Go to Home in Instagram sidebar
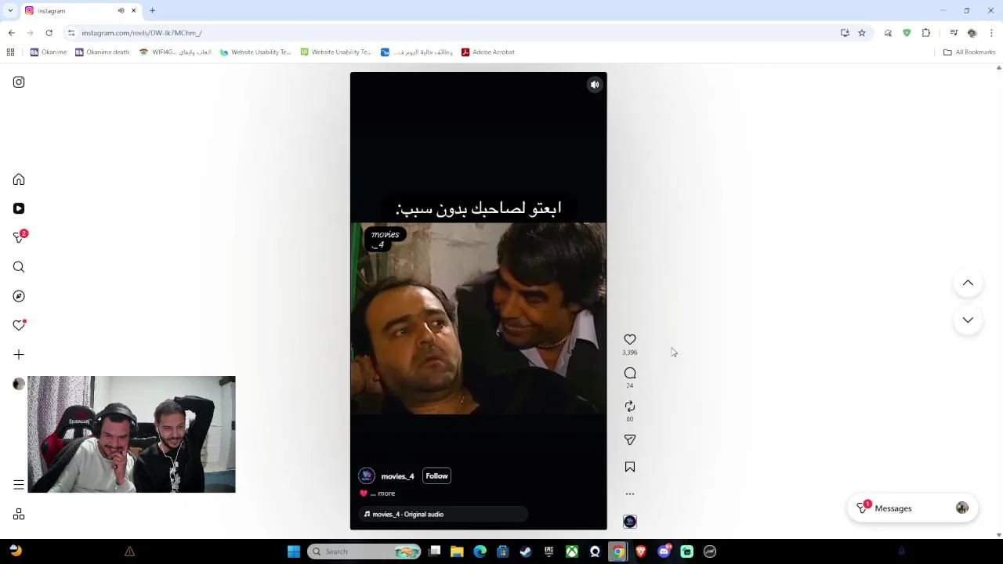The height and width of the screenshot is (564, 1003). point(19,179)
